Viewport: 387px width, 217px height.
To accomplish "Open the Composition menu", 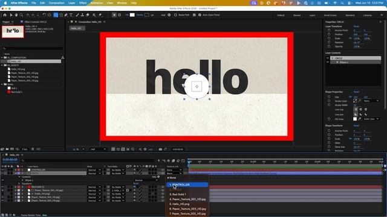I will coord(56,3).
